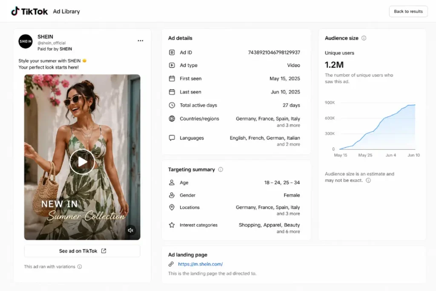Expand interest categories 'and 6 more'
The width and height of the screenshot is (436, 291).
click(288, 231)
